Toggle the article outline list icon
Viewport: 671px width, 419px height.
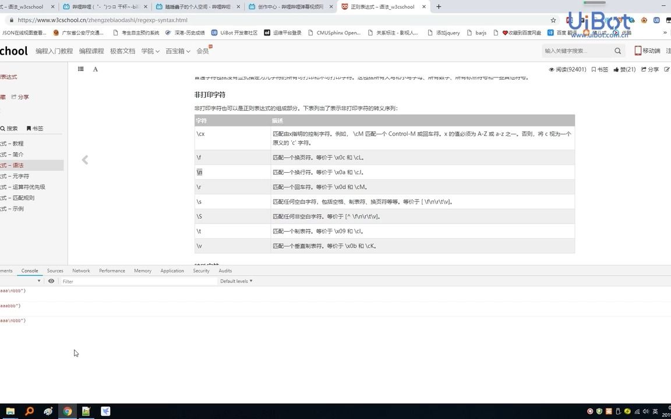80,69
